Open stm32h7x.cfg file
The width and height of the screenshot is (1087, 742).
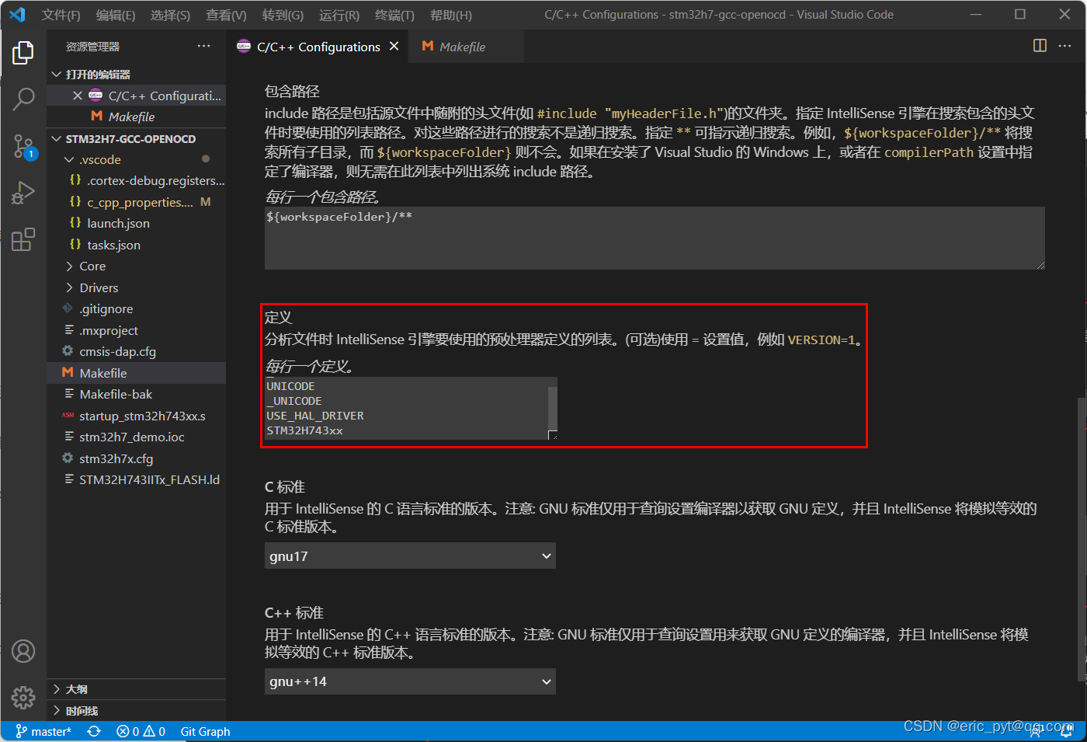point(137,458)
